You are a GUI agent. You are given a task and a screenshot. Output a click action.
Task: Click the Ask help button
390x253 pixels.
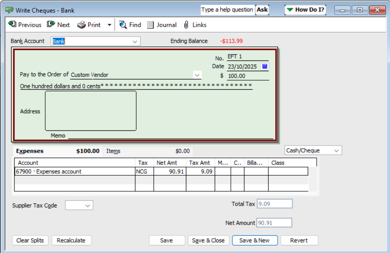(262, 10)
